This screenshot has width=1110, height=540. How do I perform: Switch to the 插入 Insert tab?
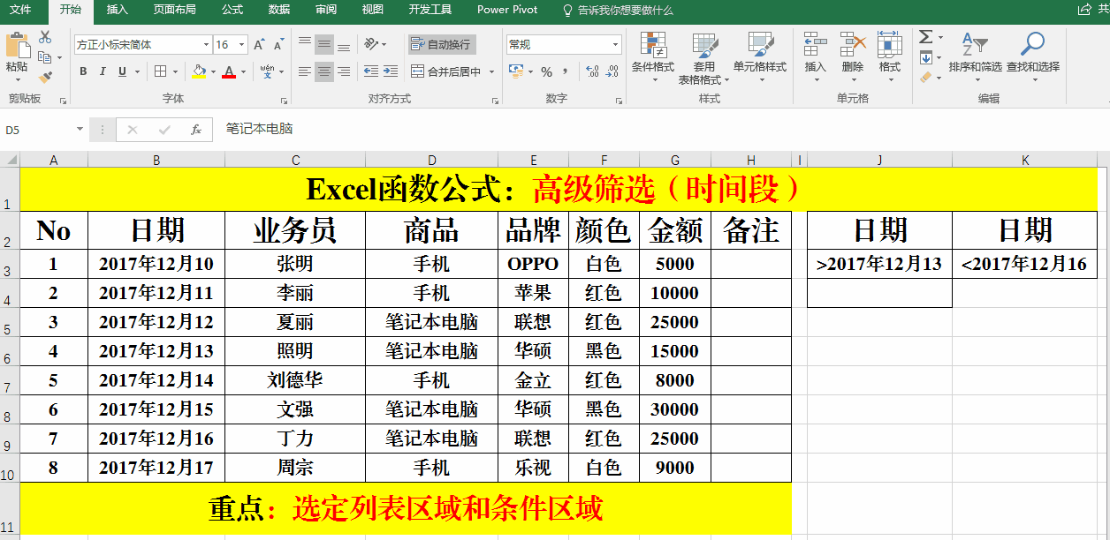click(117, 10)
